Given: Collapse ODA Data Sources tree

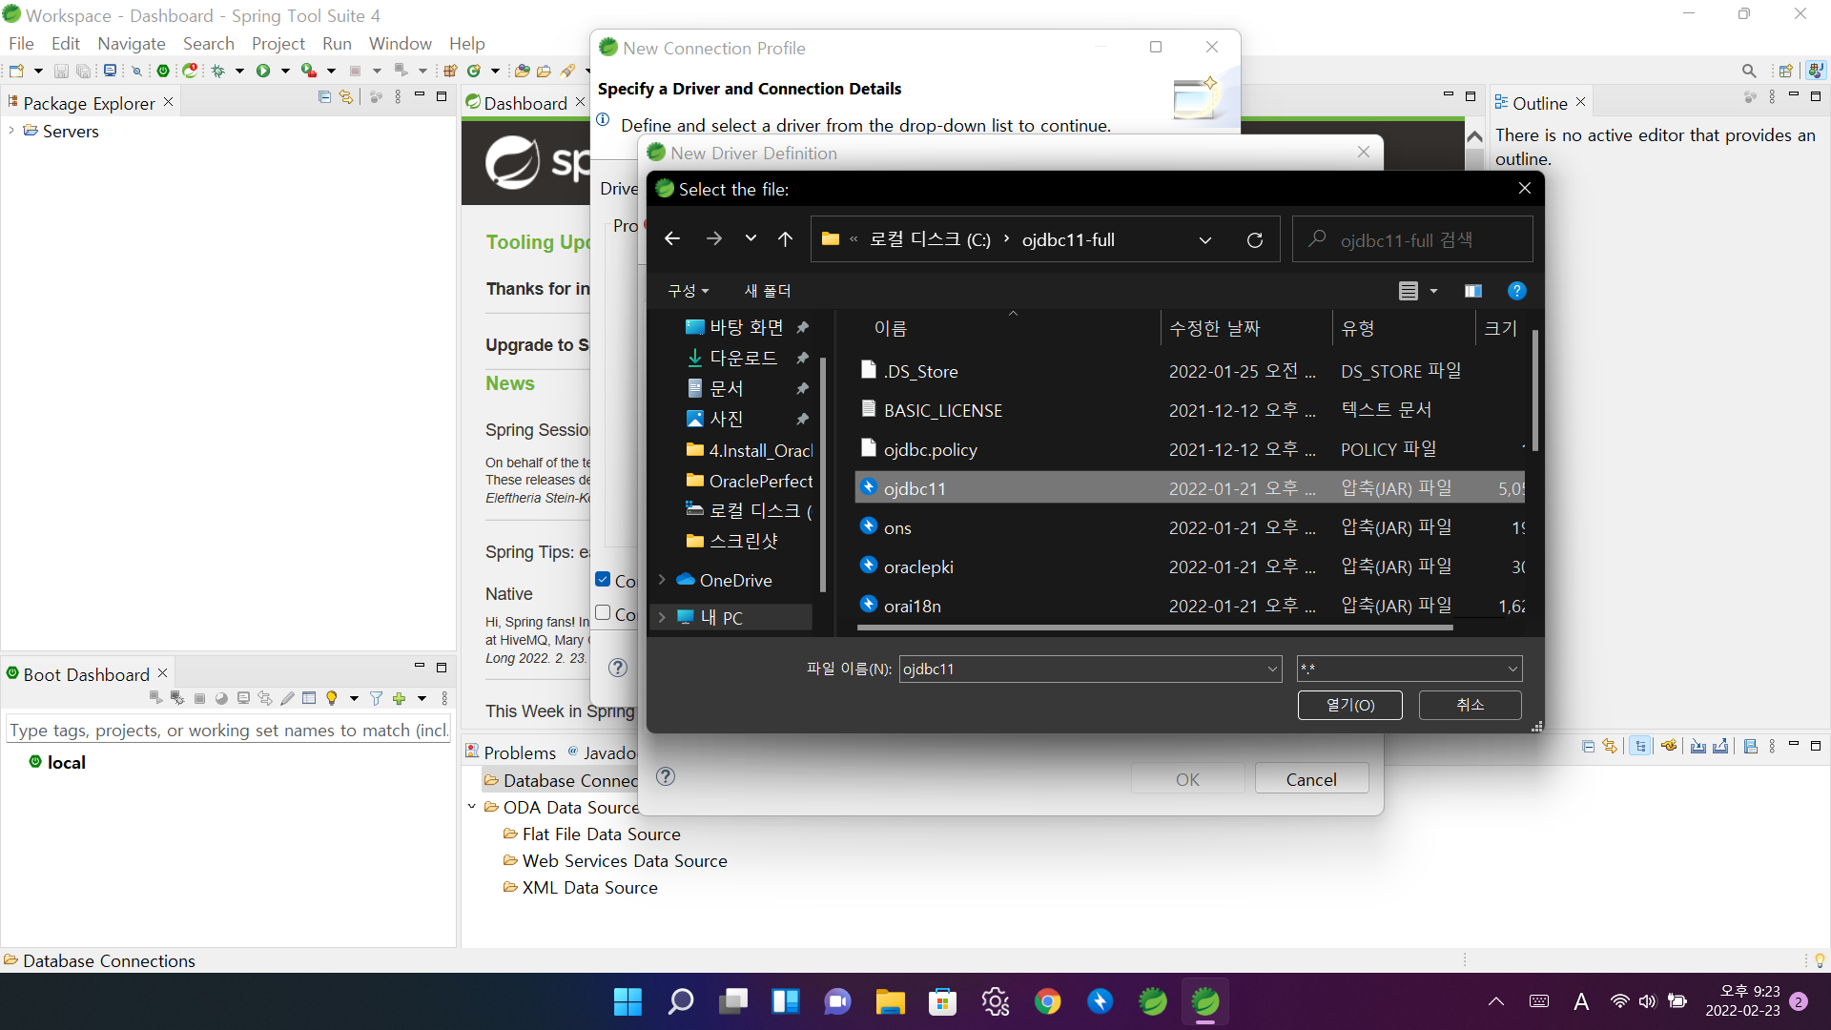Looking at the screenshot, I should 471,807.
